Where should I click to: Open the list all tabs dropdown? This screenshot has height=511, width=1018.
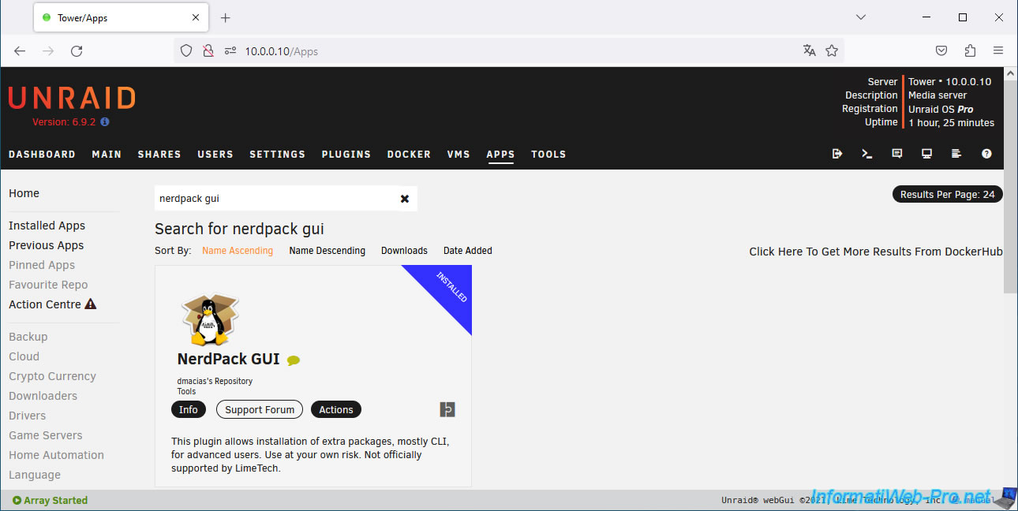(x=861, y=17)
